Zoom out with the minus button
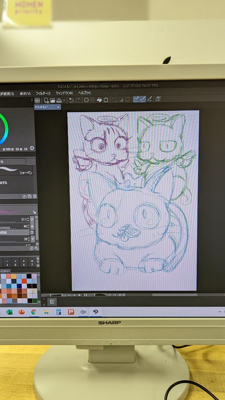 click(x=70, y=295)
